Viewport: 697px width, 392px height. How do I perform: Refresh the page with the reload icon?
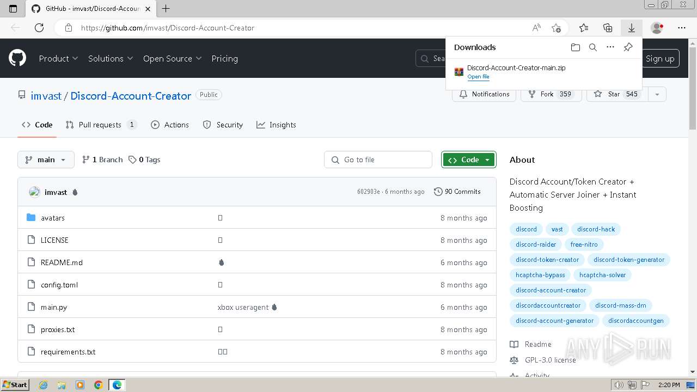39,28
